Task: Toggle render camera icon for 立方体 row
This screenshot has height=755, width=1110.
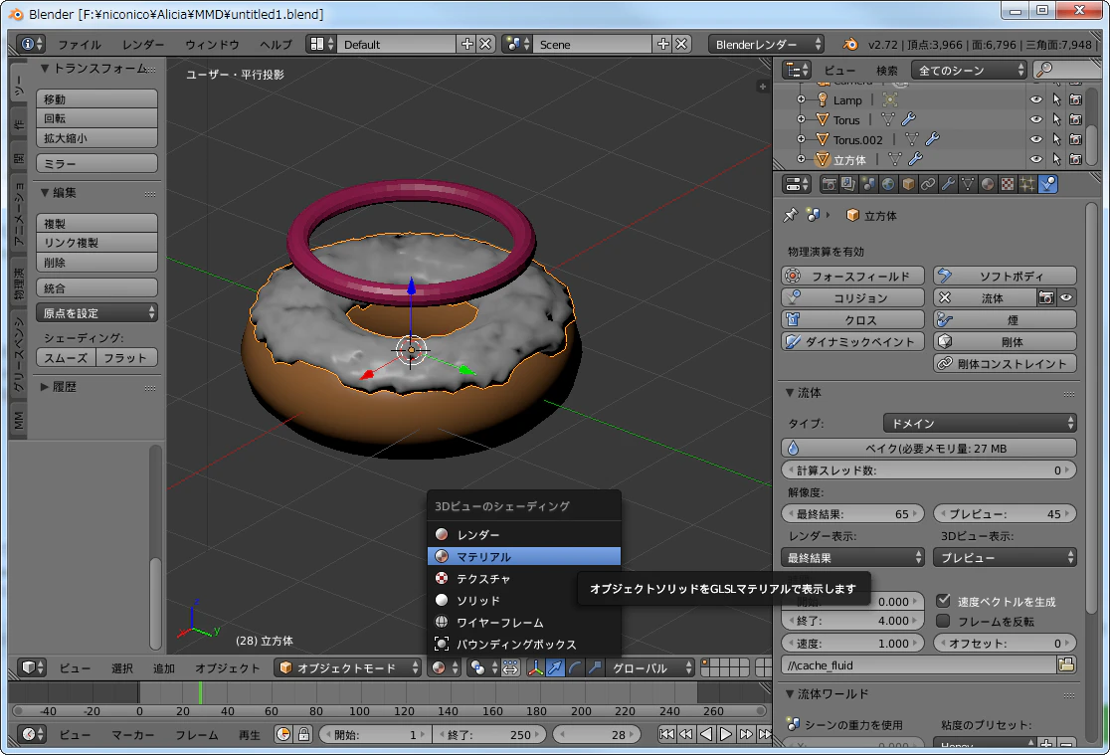Action: (1076, 159)
